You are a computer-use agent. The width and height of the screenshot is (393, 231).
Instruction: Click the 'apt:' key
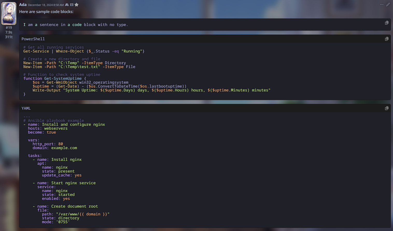(42, 163)
